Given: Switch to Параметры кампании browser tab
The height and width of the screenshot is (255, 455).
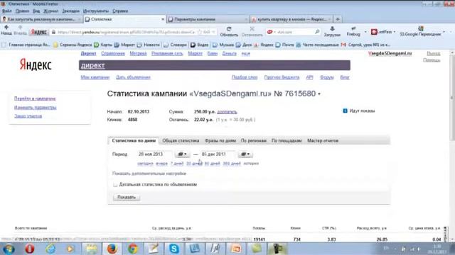Looking at the screenshot, I should click(208, 19).
